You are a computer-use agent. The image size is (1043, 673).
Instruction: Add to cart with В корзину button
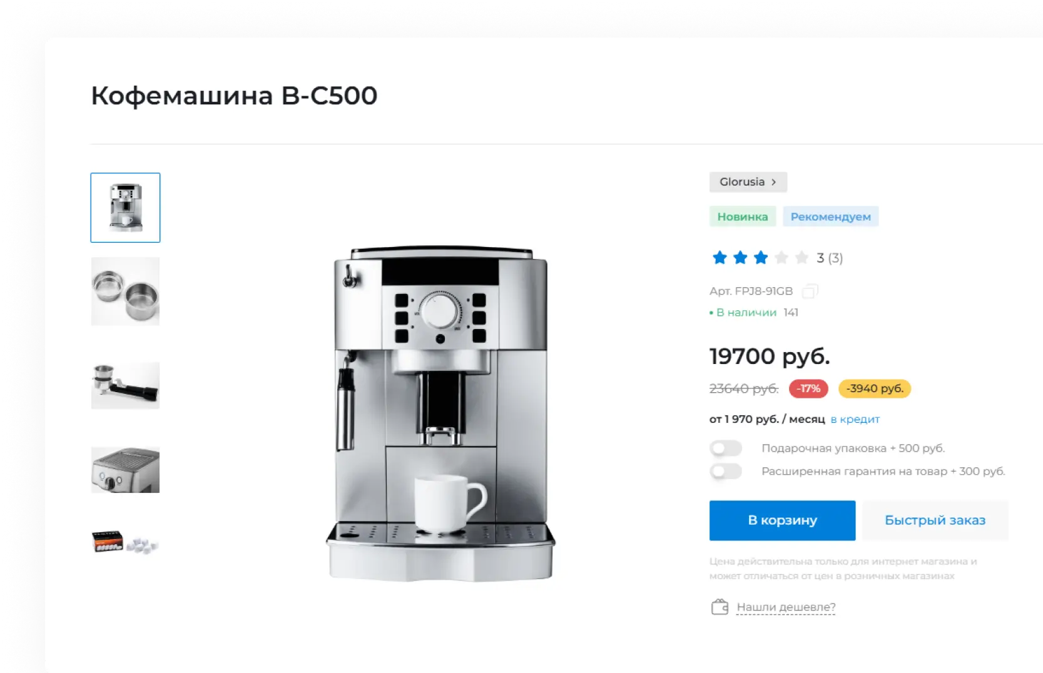pos(782,520)
